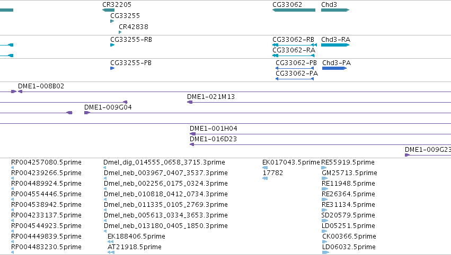Select EST EK188406.5prime
The height and width of the screenshot is (255, 451).
click(x=136, y=236)
